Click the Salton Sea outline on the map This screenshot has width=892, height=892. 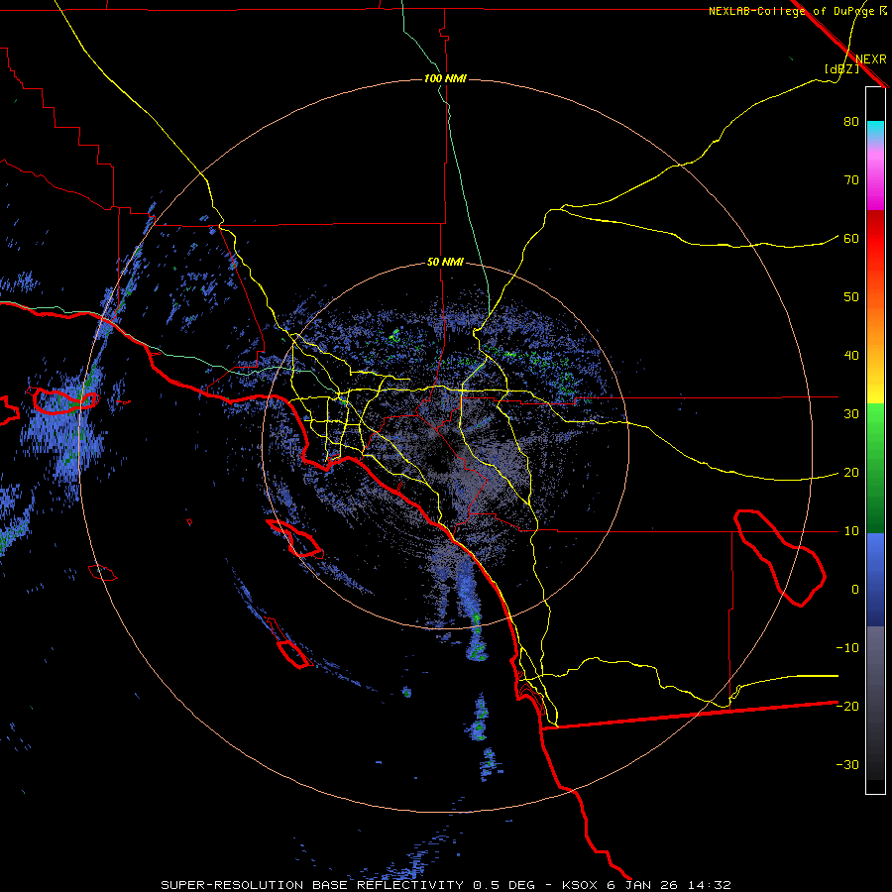click(779, 557)
